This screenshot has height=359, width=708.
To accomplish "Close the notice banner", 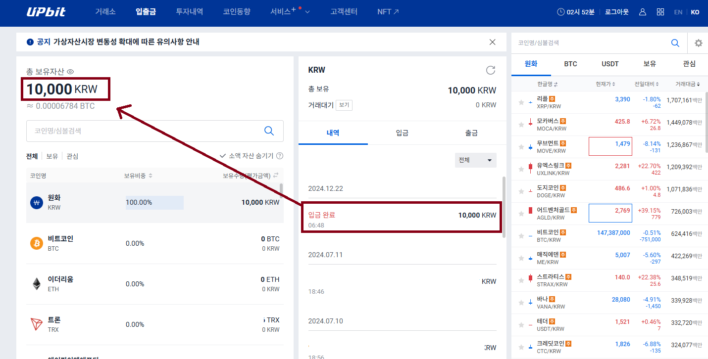I will coord(492,42).
